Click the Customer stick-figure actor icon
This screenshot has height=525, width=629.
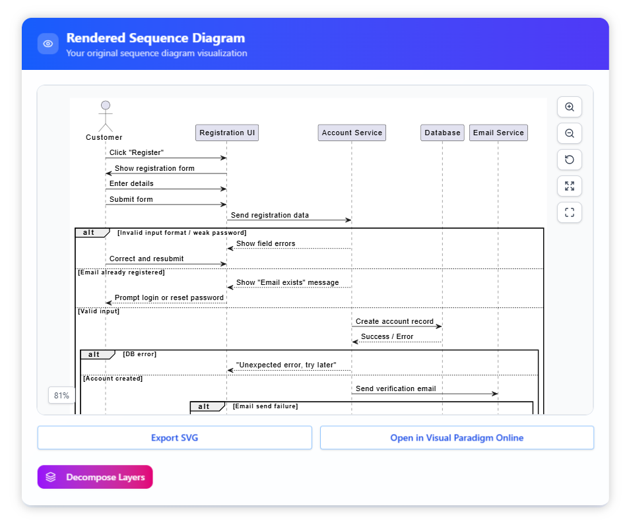pyautogui.click(x=105, y=116)
